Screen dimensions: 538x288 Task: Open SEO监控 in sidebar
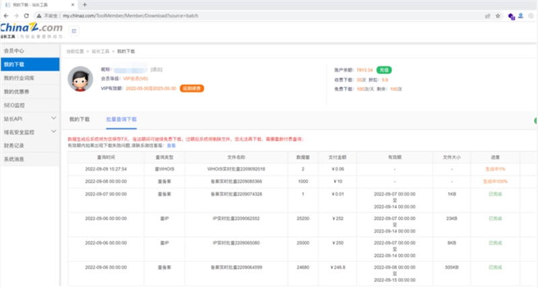click(30, 105)
